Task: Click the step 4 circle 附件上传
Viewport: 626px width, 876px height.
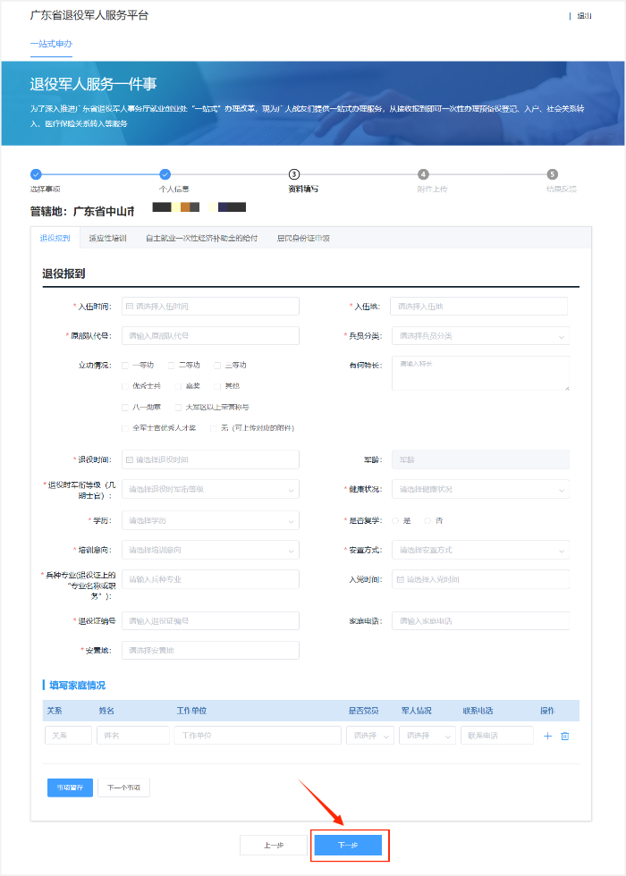Action: 423,174
